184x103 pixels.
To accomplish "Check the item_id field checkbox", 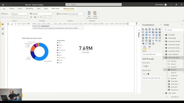I will pos(167,64).
